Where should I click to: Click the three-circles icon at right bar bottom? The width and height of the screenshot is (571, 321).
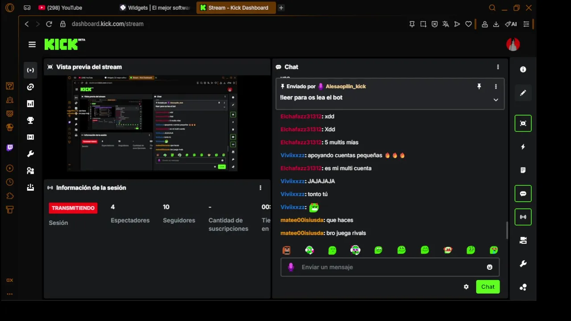tap(523, 287)
